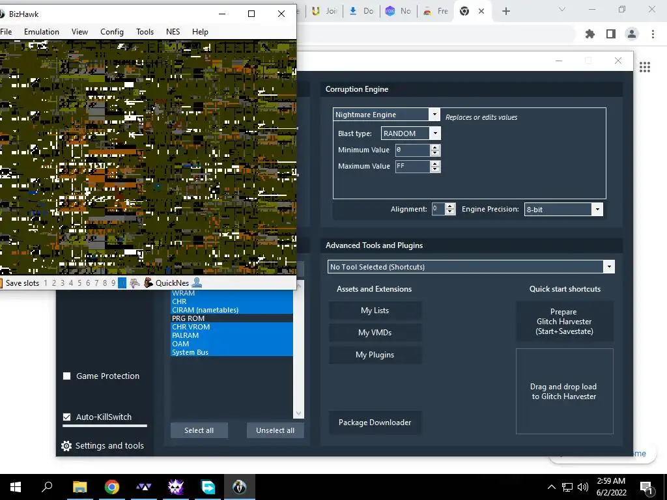Open the BizHawk View menu
The height and width of the screenshot is (500, 667).
click(79, 32)
